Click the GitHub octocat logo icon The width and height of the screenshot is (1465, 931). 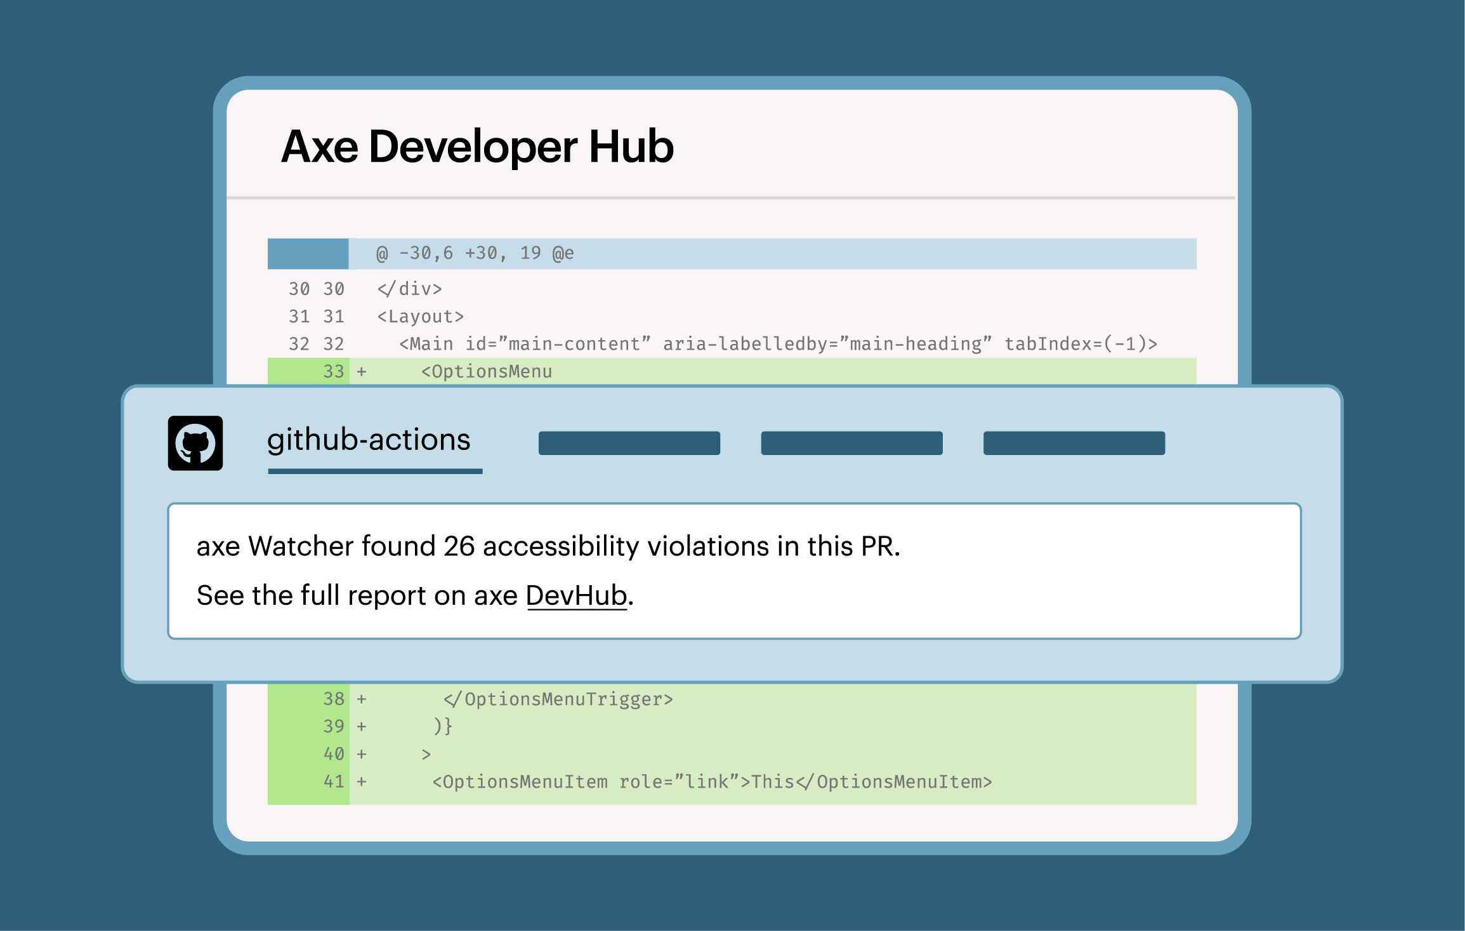point(195,444)
